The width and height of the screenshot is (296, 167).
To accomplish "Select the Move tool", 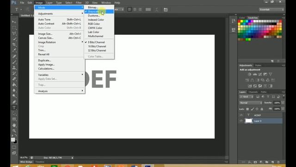I will tap(14, 22).
